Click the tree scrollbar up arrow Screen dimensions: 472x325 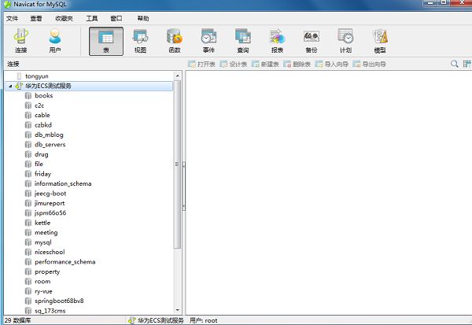click(177, 76)
